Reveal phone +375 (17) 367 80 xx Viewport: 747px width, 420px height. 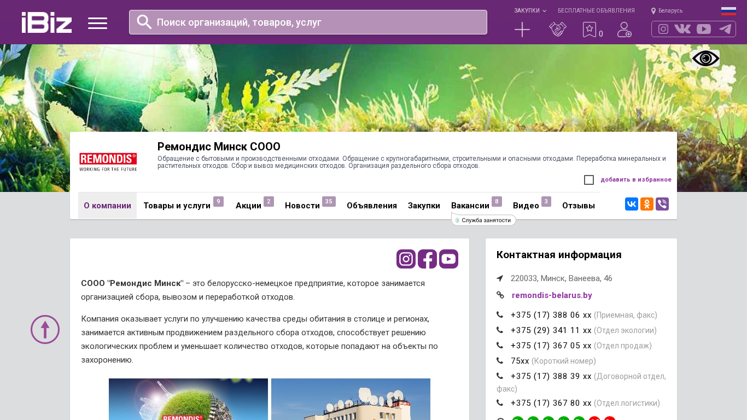tap(551, 403)
